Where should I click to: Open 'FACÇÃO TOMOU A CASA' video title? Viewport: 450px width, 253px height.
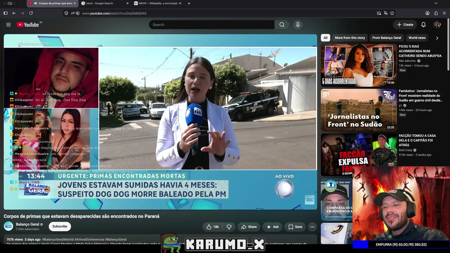pyautogui.click(x=417, y=140)
